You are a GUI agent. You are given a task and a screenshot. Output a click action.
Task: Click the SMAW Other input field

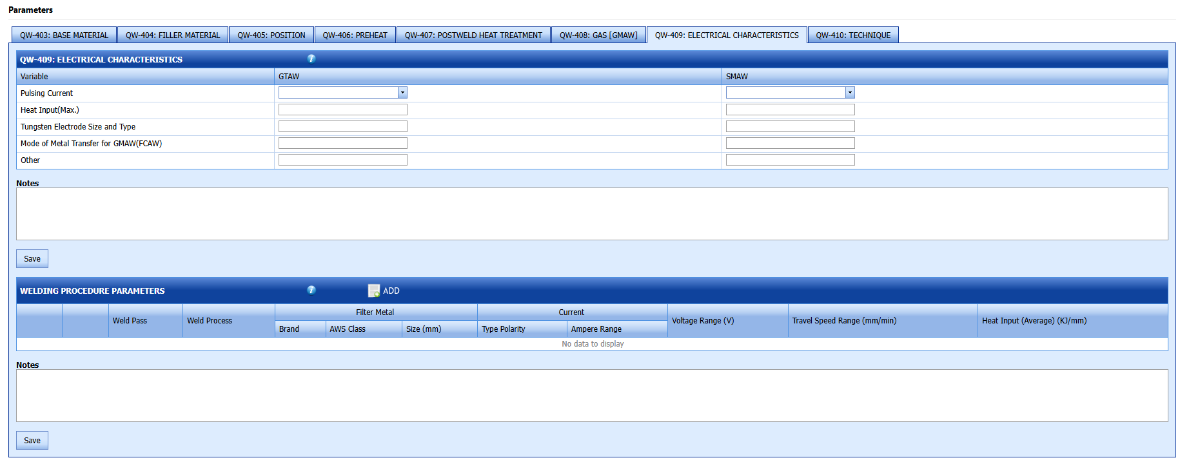click(x=790, y=160)
